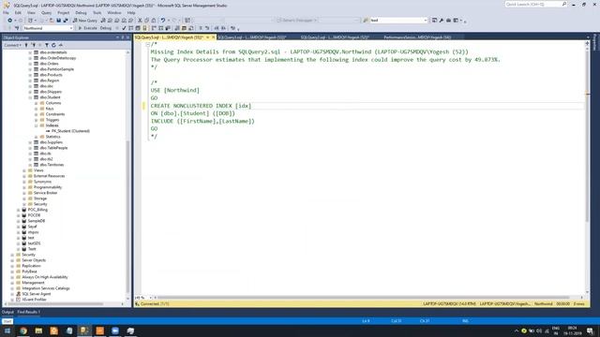Click the Windows Start button on taskbar

[7, 330]
